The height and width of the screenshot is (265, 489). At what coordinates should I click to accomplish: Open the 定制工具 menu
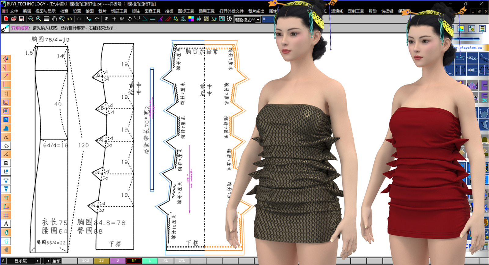[356, 11]
